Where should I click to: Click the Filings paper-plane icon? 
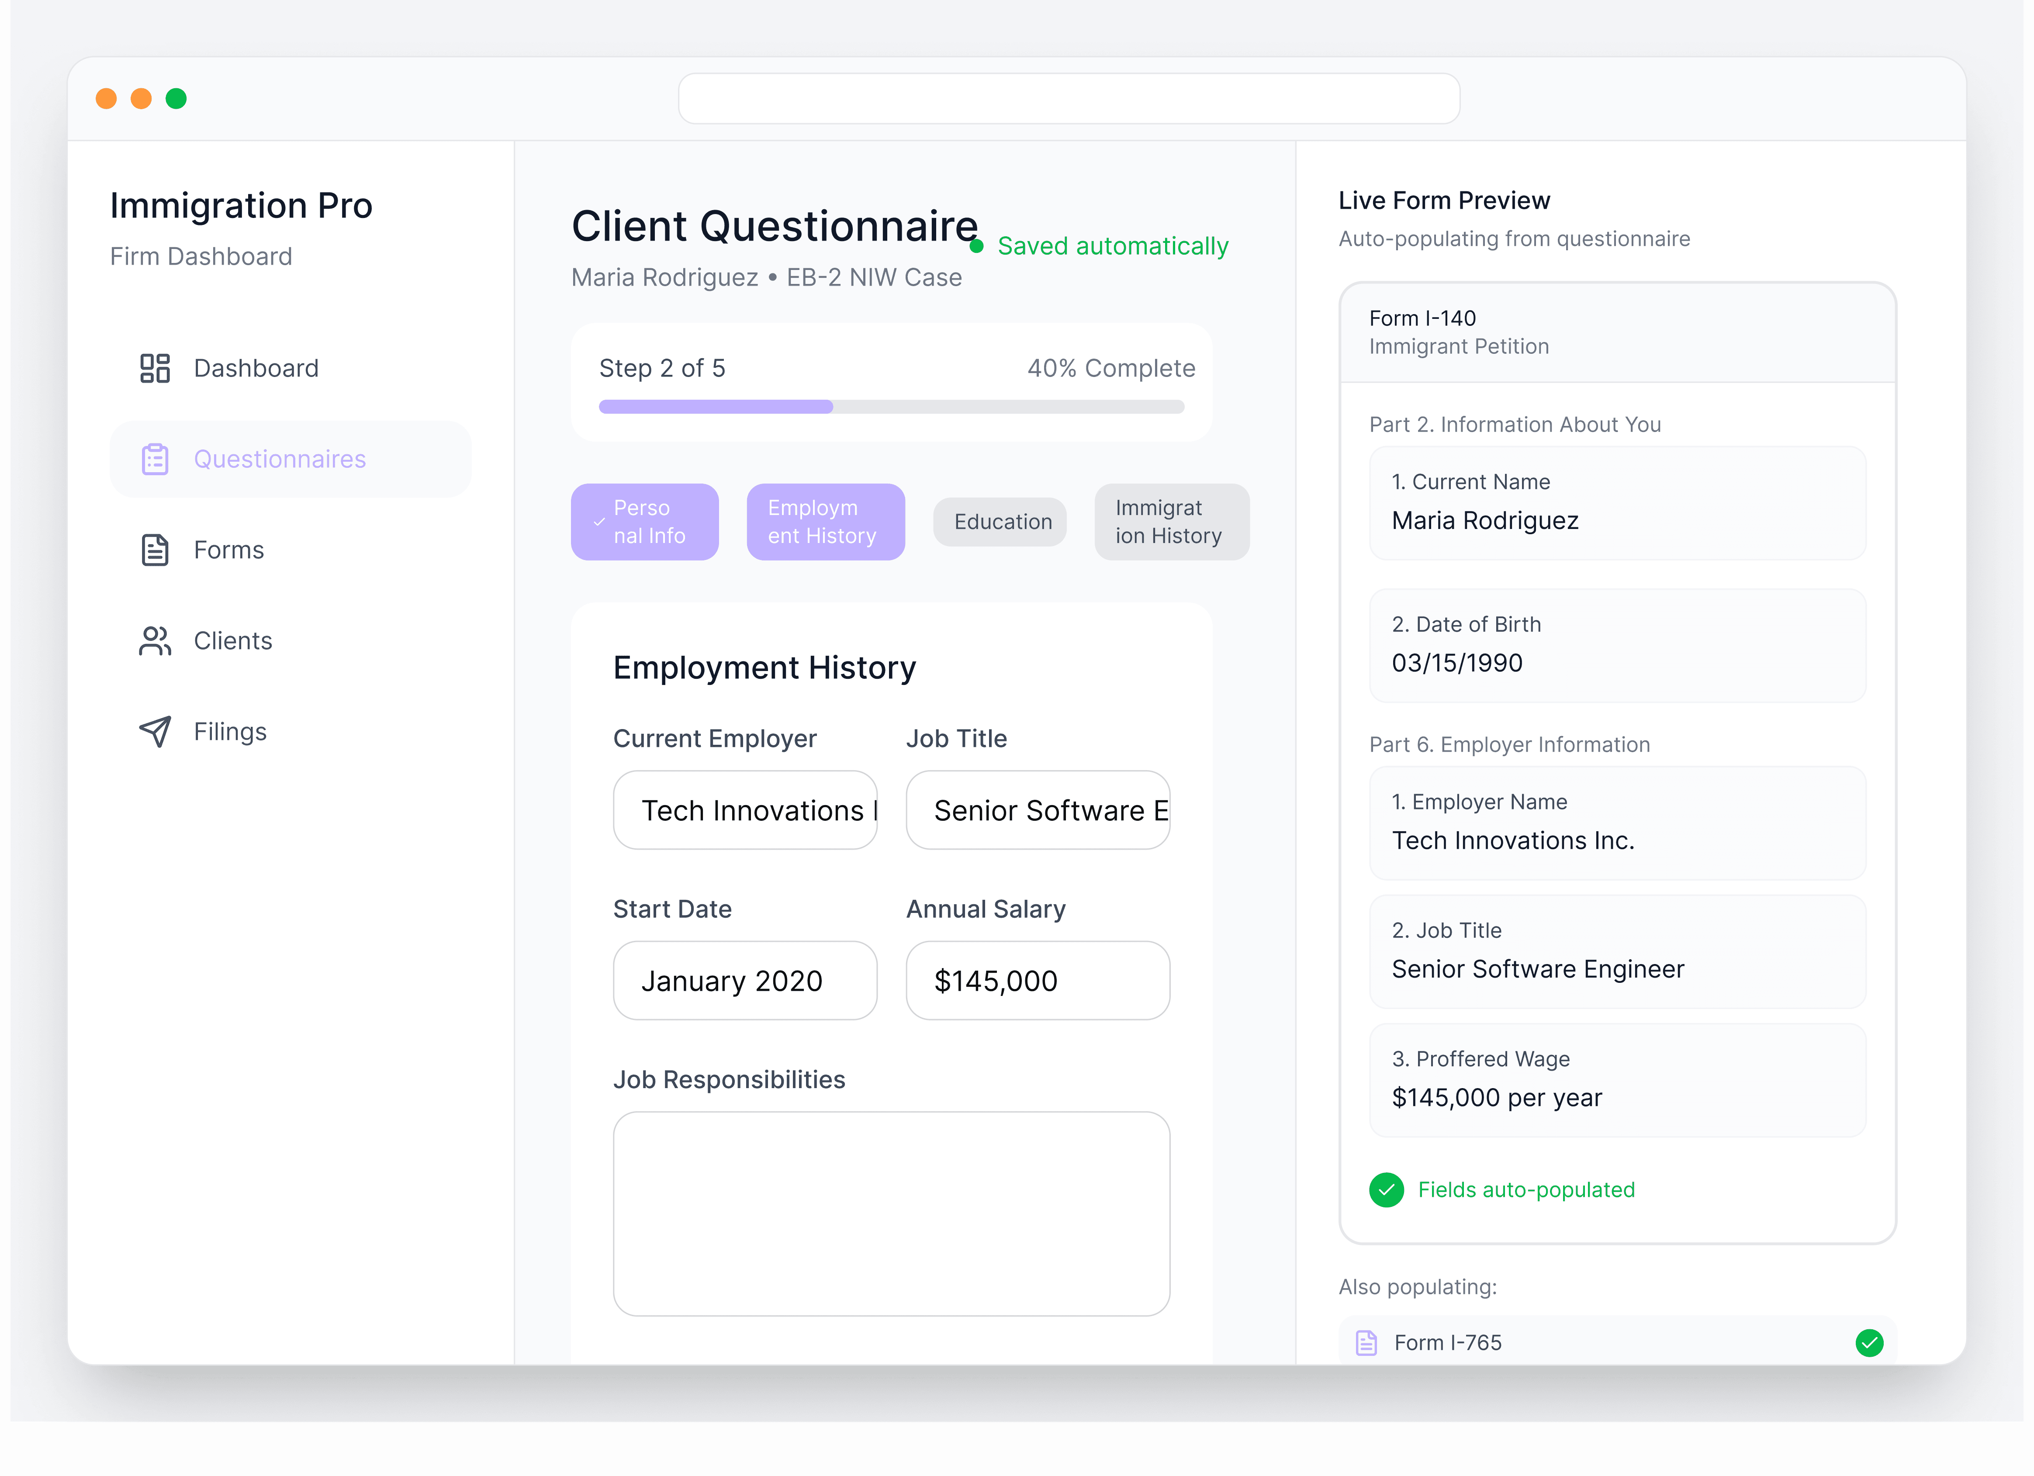click(x=154, y=732)
